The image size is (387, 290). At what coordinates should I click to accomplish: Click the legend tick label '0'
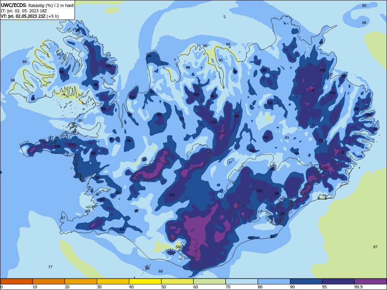pyautogui.click(x=2, y=287)
